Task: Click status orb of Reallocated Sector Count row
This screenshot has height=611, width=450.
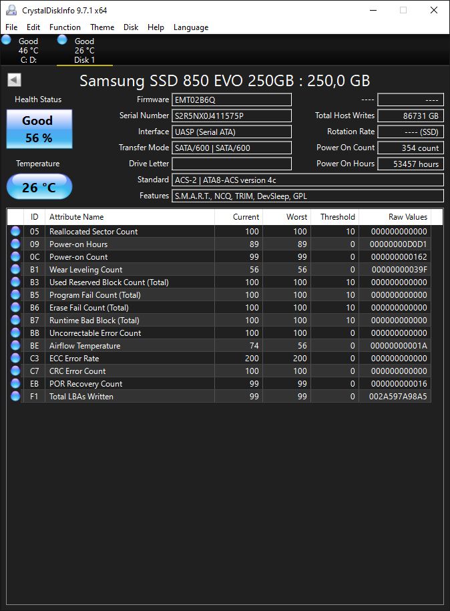Action: pos(15,232)
